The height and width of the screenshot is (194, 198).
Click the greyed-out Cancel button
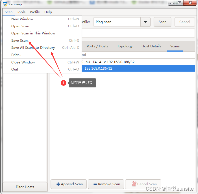point(185,22)
